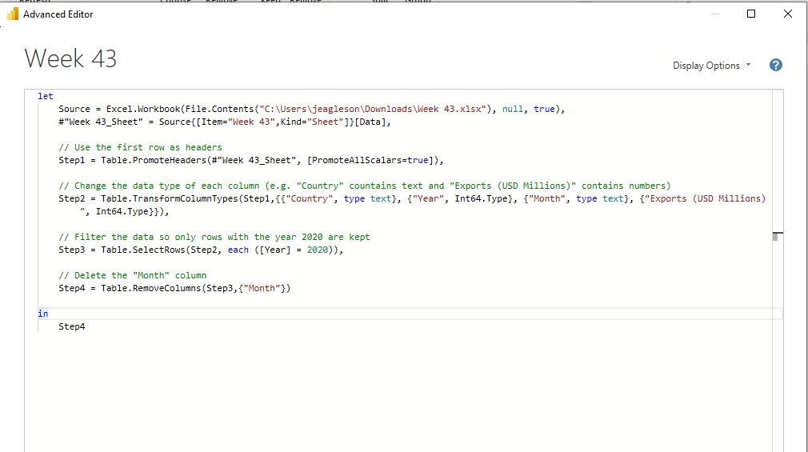
Task: Click the "Exports (USD Millions)" string in Step2
Action: coord(705,198)
